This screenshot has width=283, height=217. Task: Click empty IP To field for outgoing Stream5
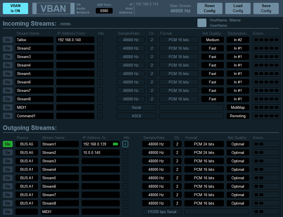coord(101,178)
